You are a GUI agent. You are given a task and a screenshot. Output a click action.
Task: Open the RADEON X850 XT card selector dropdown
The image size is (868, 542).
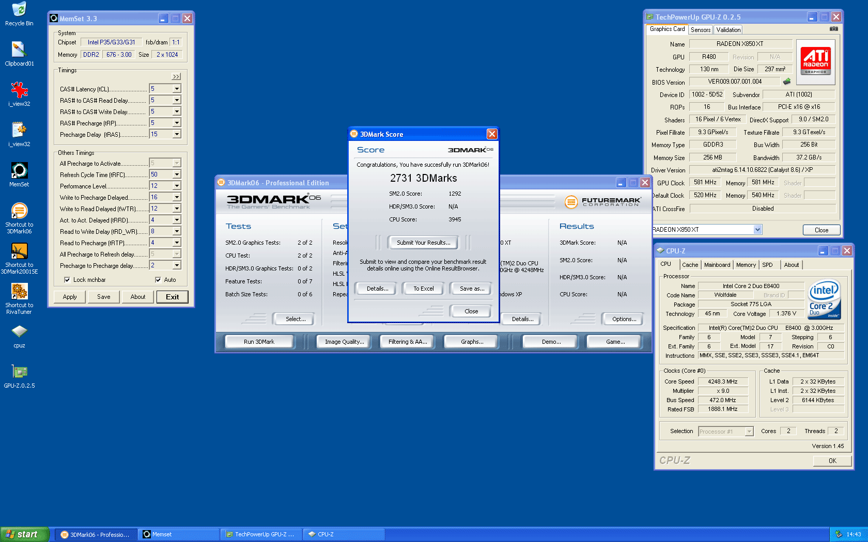pos(757,230)
